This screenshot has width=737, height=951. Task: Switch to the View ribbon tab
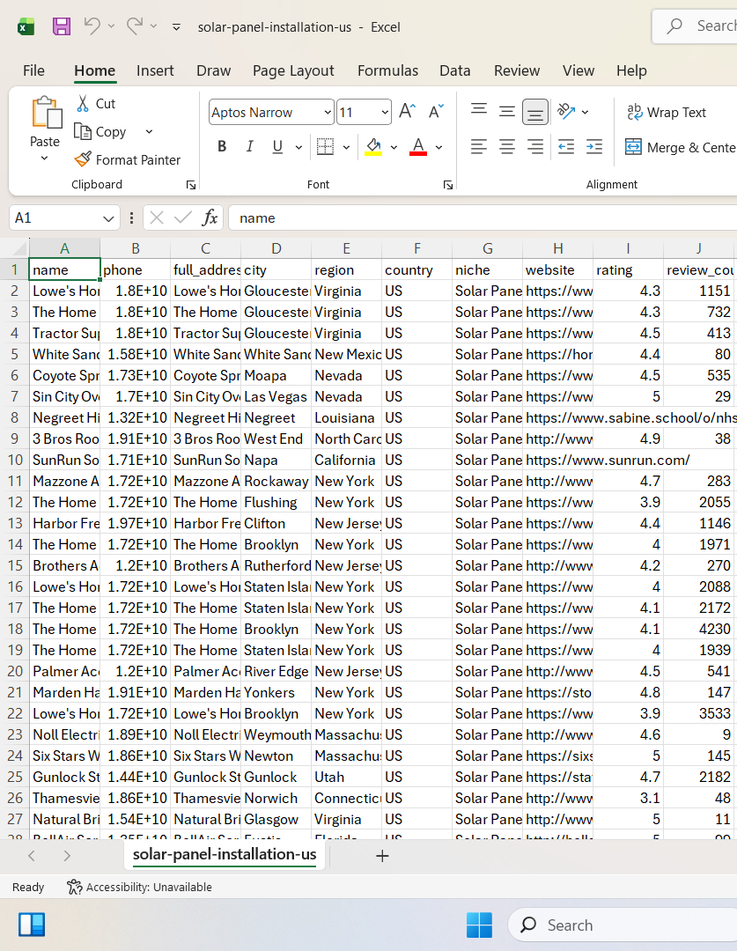coord(579,71)
